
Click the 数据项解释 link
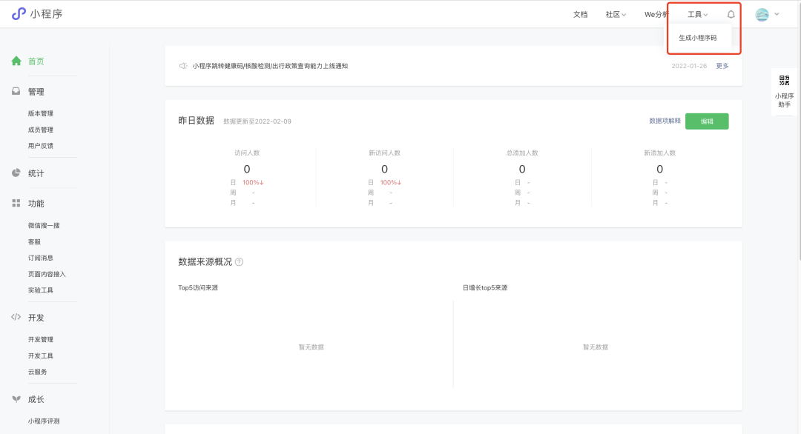[x=665, y=121]
